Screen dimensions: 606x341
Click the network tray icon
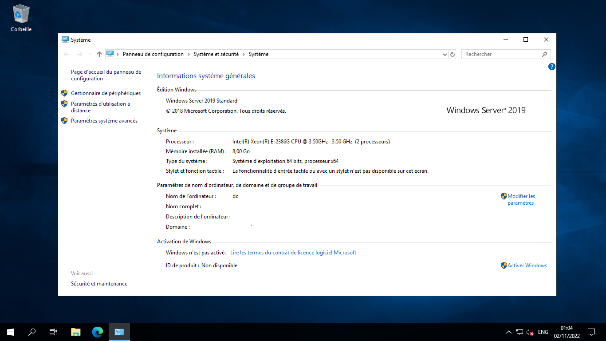point(519,332)
